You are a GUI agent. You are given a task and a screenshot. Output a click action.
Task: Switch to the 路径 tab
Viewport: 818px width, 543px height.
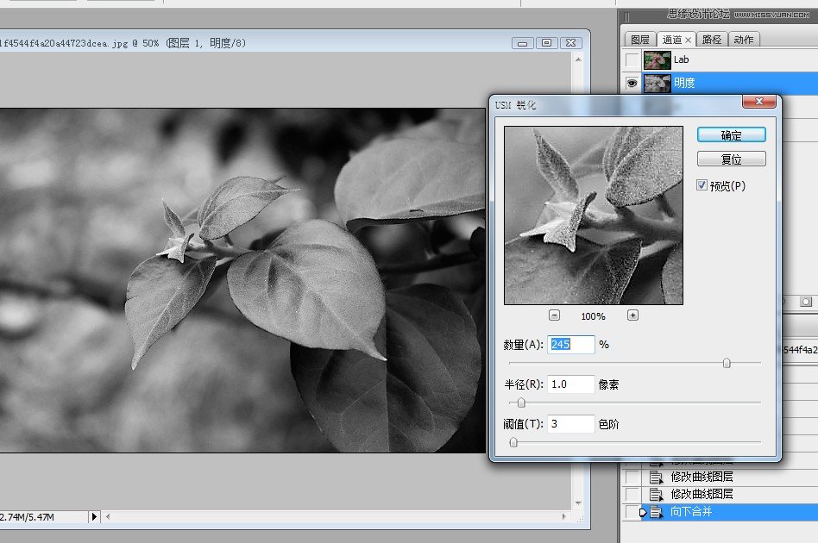pyautogui.click(x=712, y=40)
